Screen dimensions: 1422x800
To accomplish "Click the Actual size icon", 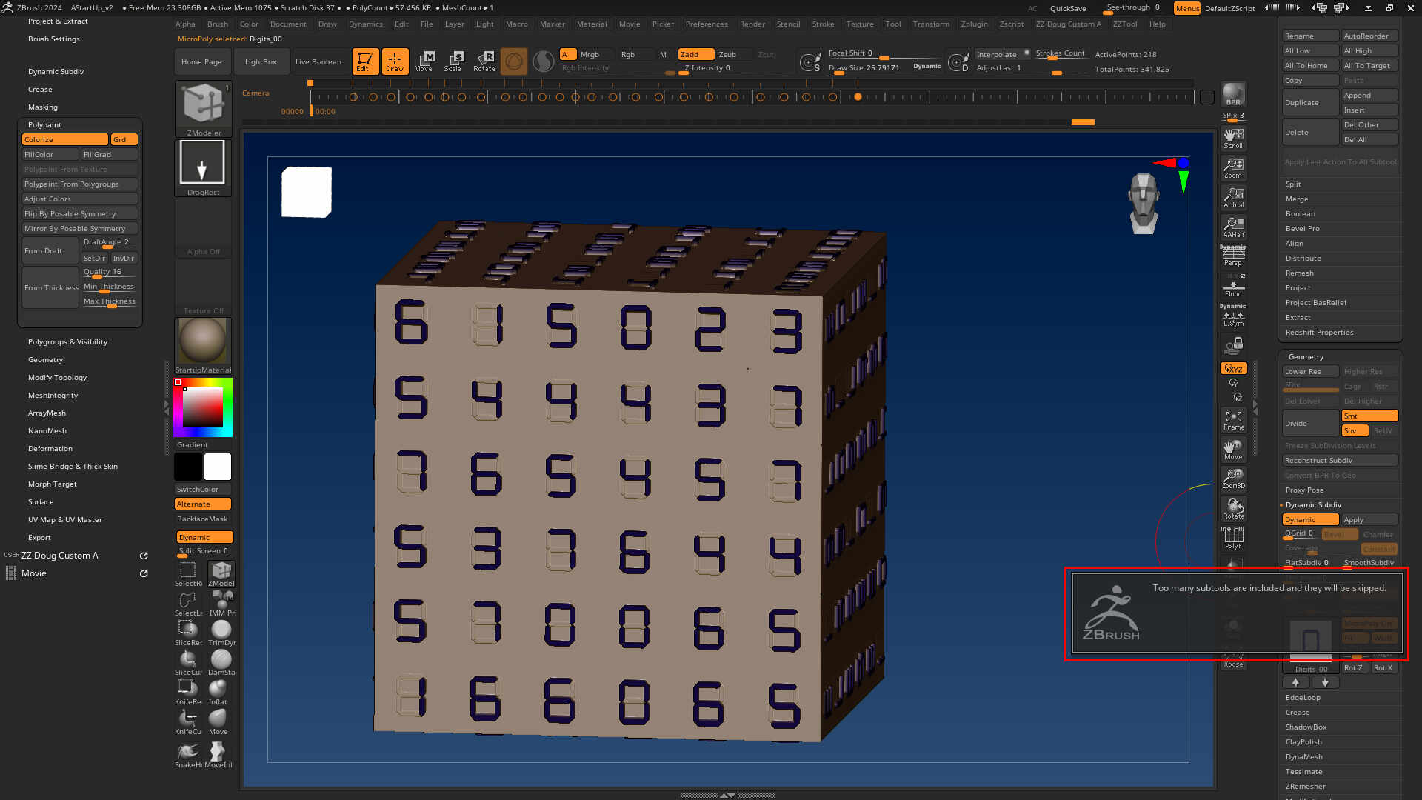I will pyautogui.click(x=1233, y=198).
